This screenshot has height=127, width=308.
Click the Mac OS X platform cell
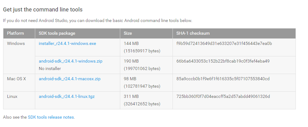tap(16, 79)
